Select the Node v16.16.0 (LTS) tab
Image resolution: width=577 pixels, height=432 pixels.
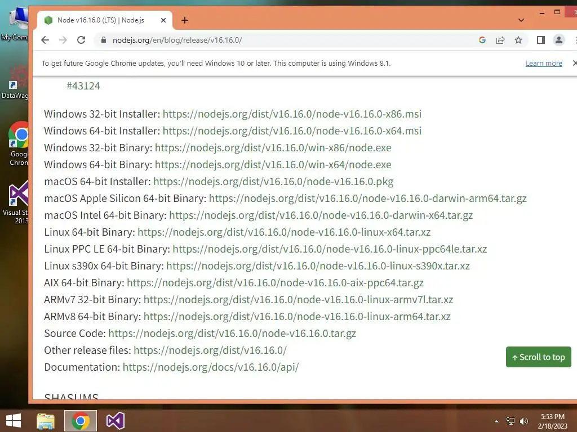[x=104, y=20]
